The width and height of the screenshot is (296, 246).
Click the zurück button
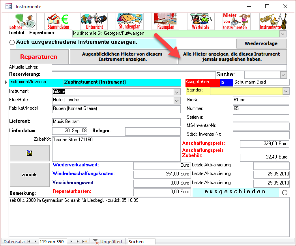tap(30, 175)
